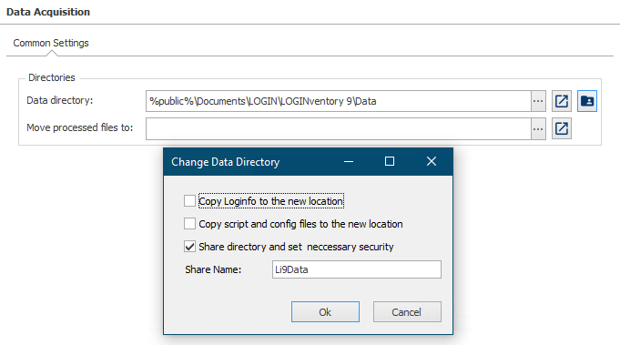Close the Change Data Directory dialog
The image size is (620, 345).
(x=432, y=162)
